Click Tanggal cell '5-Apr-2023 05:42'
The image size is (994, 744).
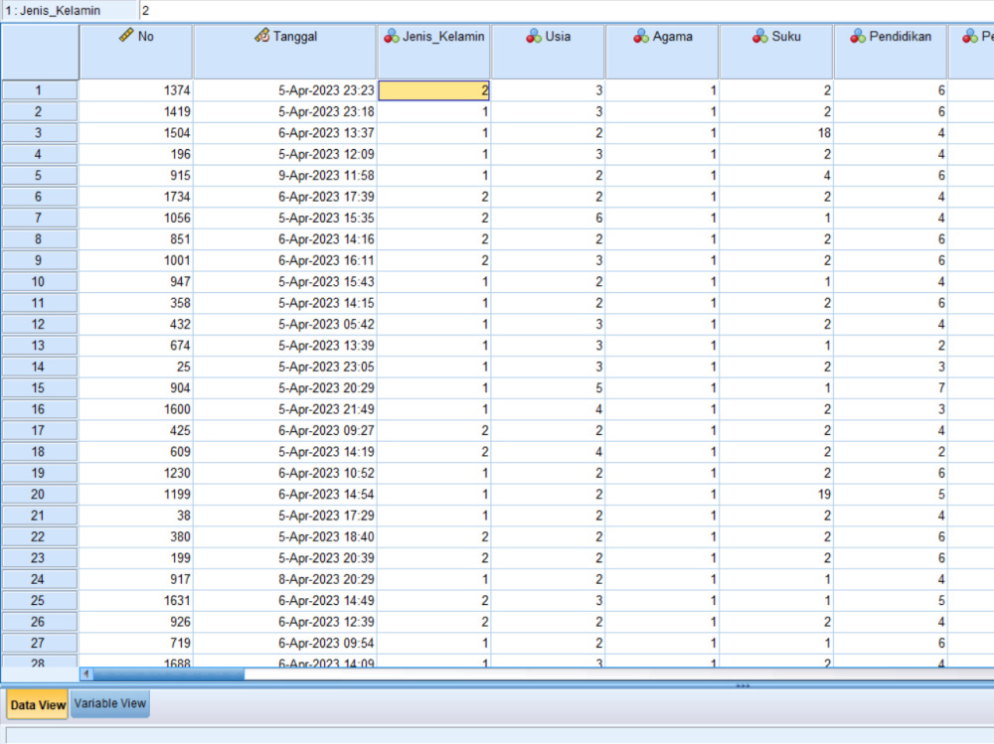click(284, 324)
